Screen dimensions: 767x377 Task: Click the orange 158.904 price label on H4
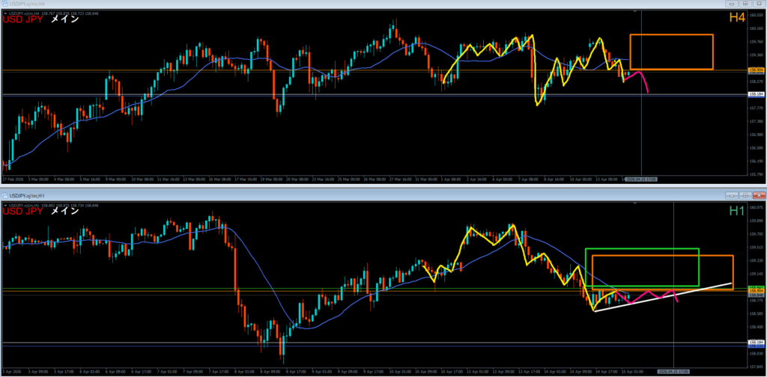point(755,70)
